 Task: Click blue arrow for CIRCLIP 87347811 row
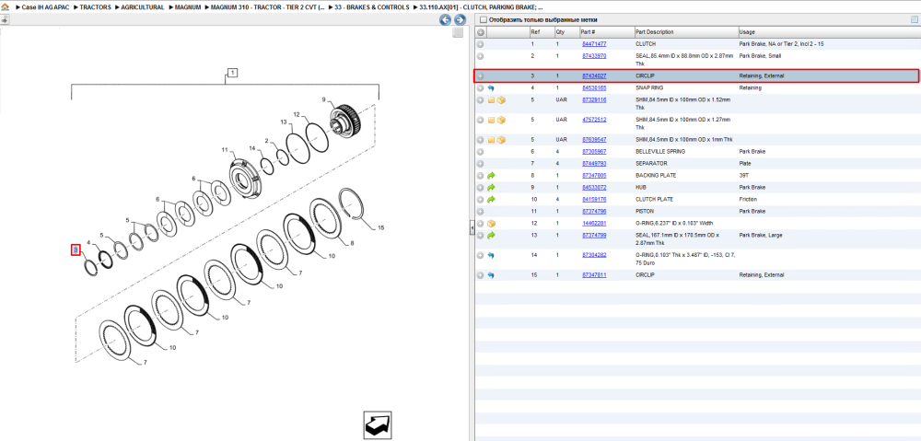pos(491,274)
